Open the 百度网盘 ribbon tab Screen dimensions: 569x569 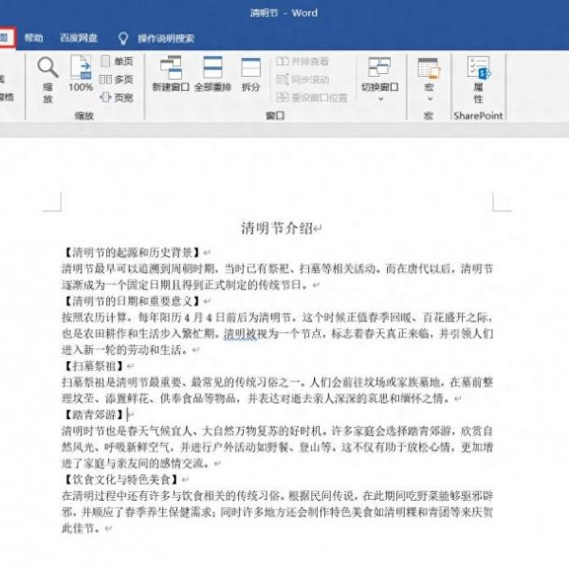coord(77,38)
